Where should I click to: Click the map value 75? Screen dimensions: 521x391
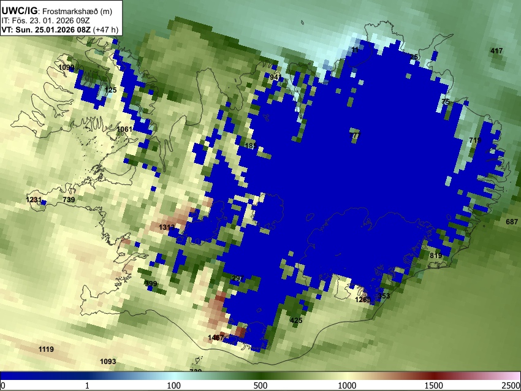click(446, 102)
